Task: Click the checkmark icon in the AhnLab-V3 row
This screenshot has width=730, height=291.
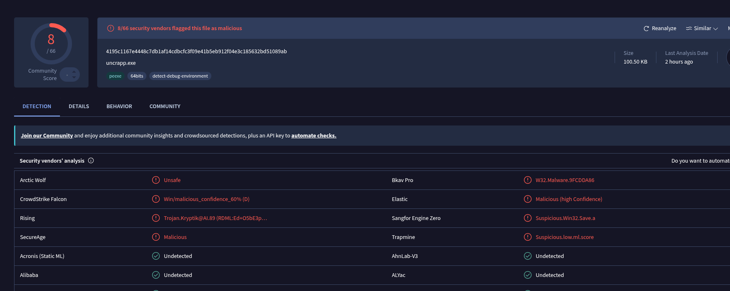Action: click(x=528, y=256)
